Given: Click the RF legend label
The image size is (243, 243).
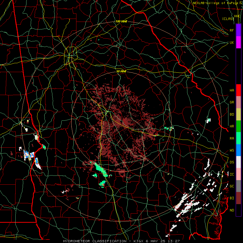Looking at the screenshot, I should [232, 30].
